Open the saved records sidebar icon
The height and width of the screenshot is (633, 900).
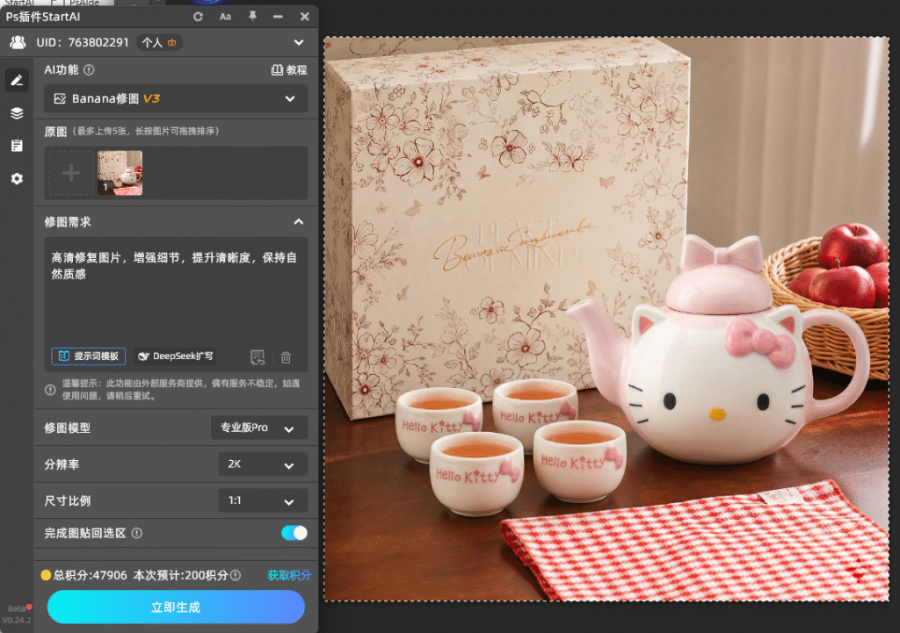(17, 146)
